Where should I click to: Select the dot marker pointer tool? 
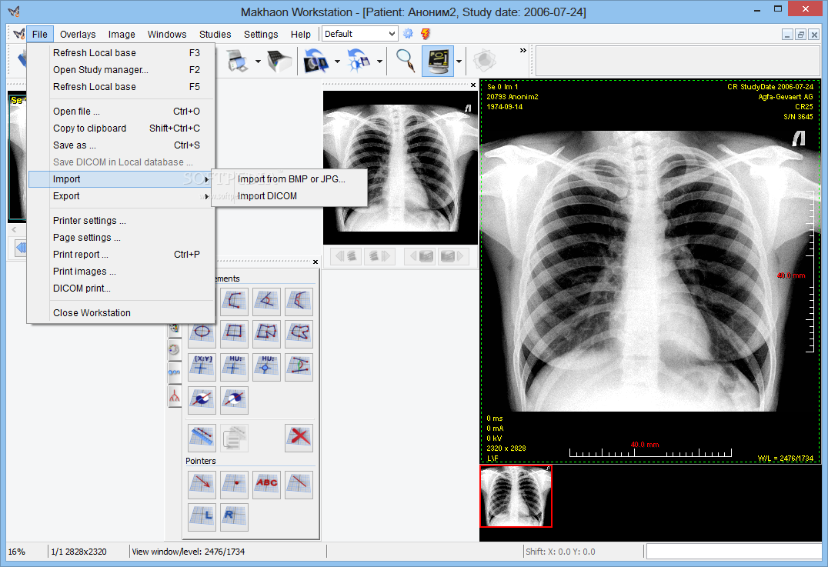point(235,485)
